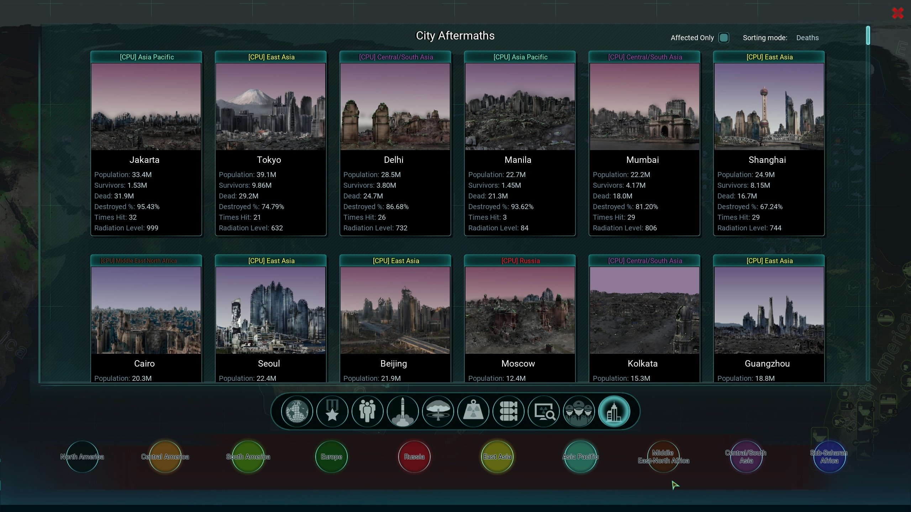The width and height of the screenshot is (911, 512).
Task: Select the city buildings aftermaths tab
Action: [614, 411]
